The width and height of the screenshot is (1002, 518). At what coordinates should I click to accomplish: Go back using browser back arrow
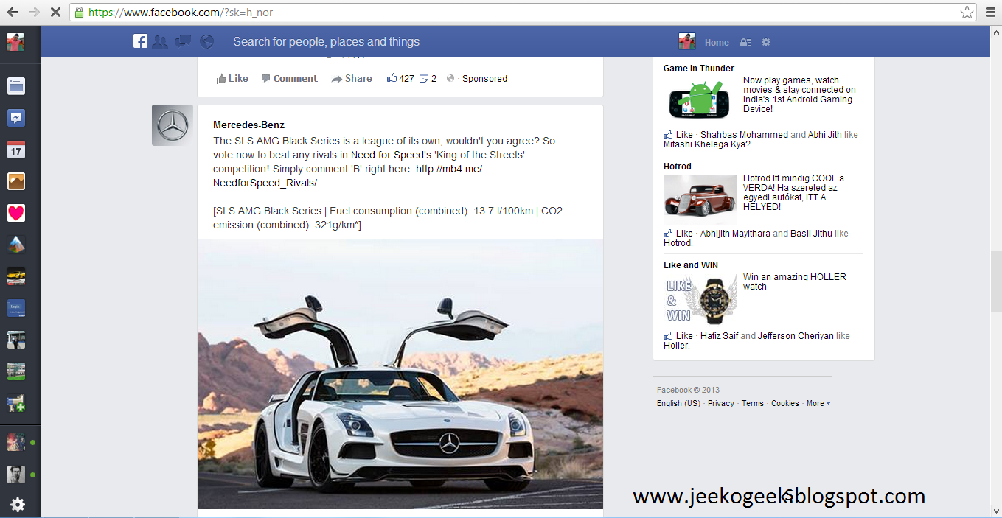pos(13,13)
